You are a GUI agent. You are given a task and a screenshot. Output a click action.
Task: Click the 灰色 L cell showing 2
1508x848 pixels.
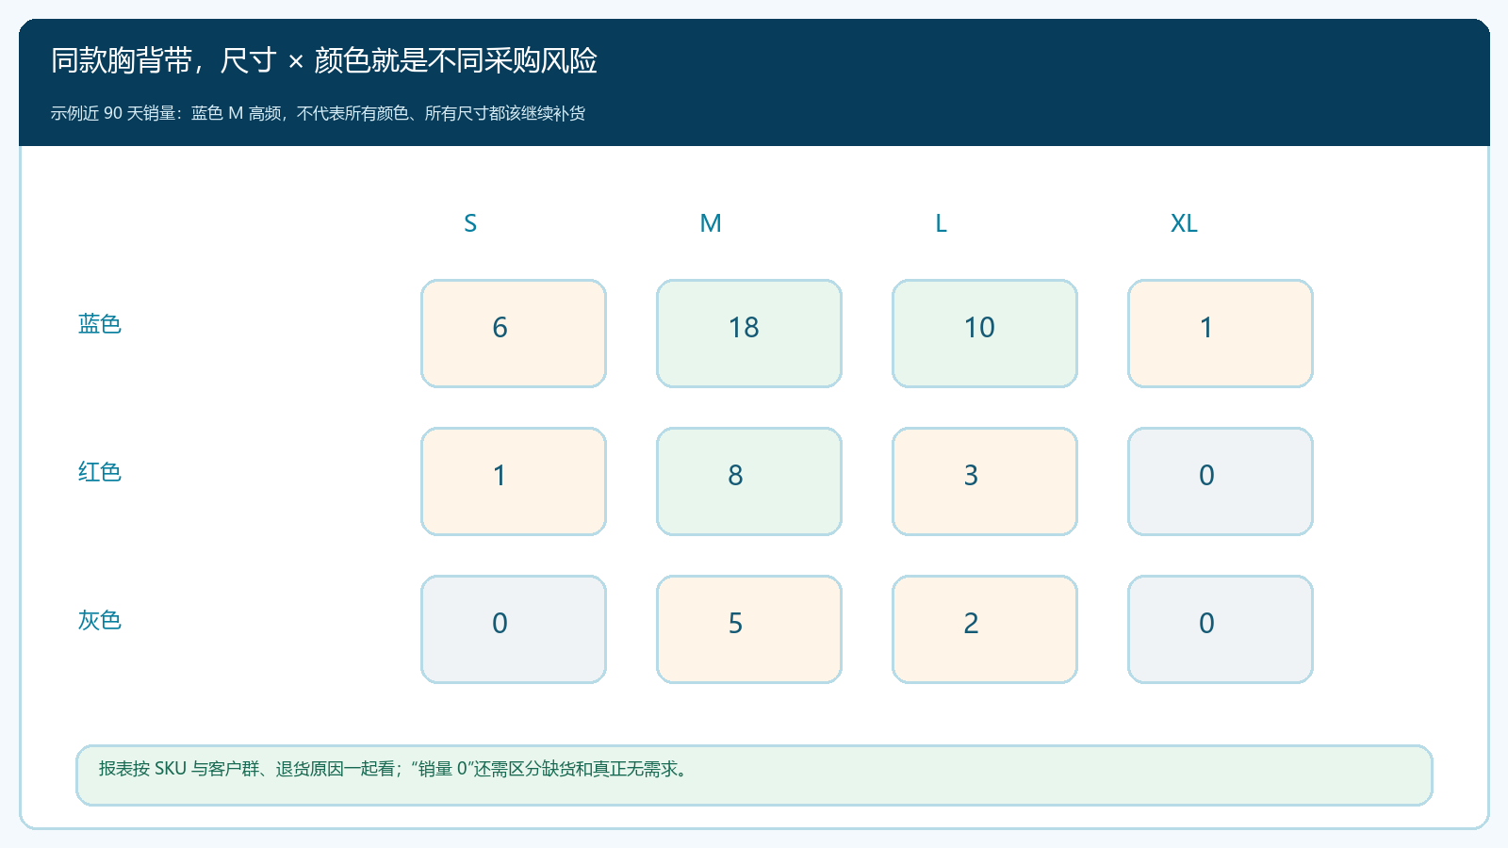point(985,629)
